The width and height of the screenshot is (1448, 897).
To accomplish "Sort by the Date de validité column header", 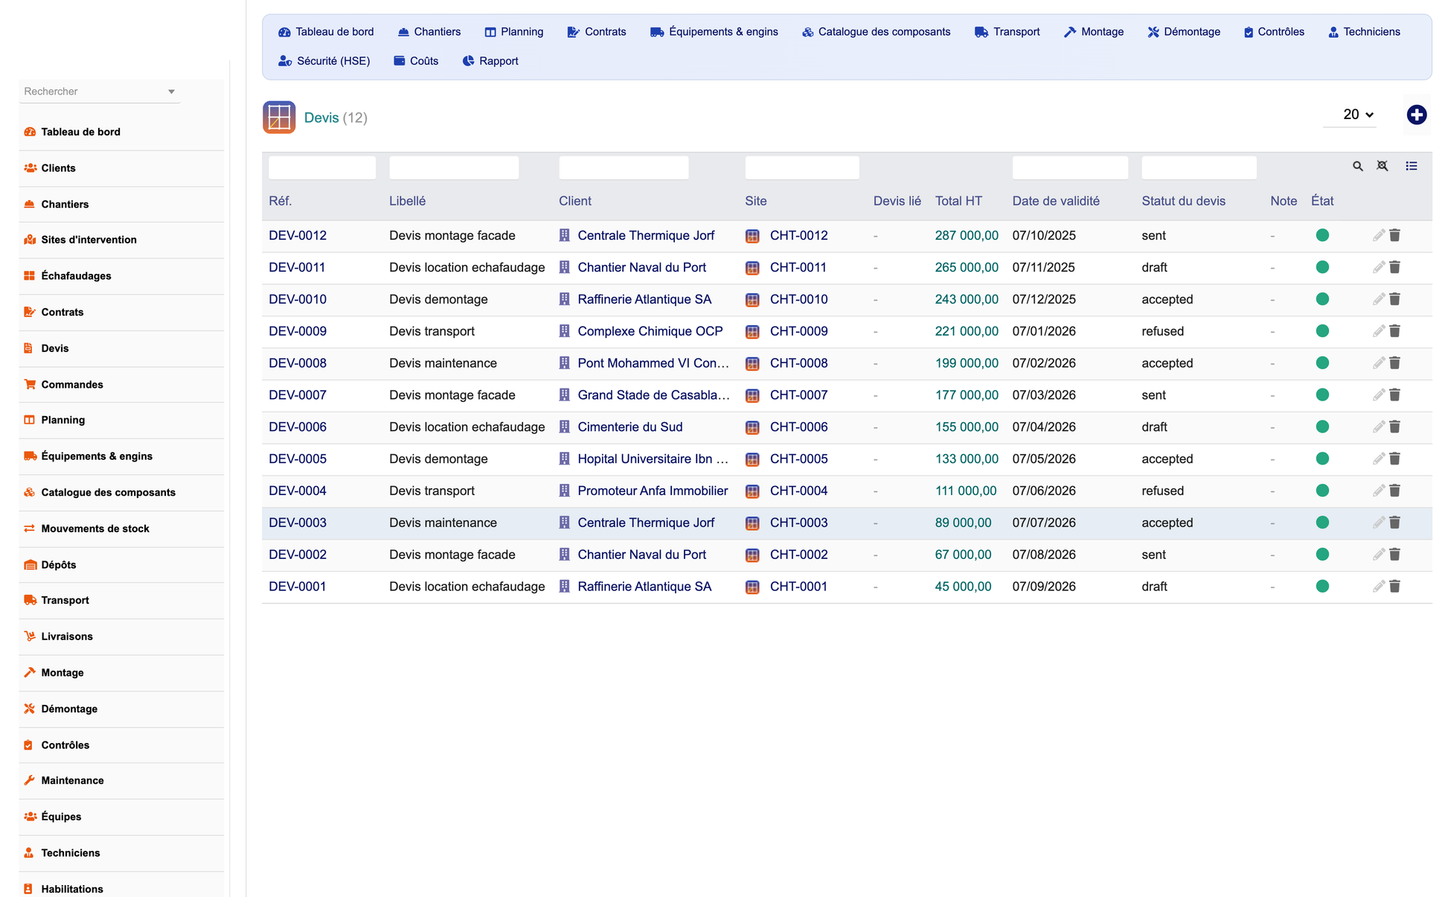I will point(1056,201).
